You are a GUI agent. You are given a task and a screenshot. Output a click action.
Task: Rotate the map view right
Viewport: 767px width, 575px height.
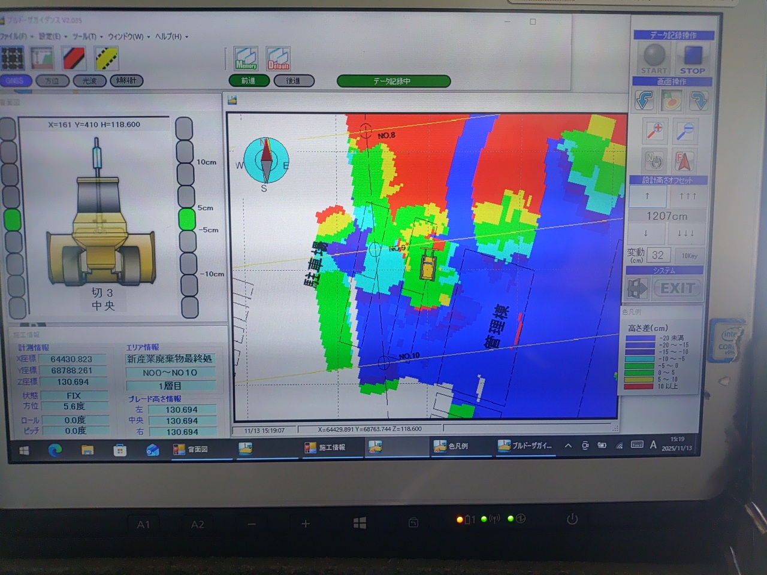point(698,101)
